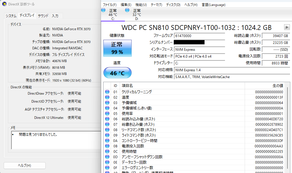Click 現在の表示モード value 1920 x 1080
The image size is (292, 173).
[72, 80]
